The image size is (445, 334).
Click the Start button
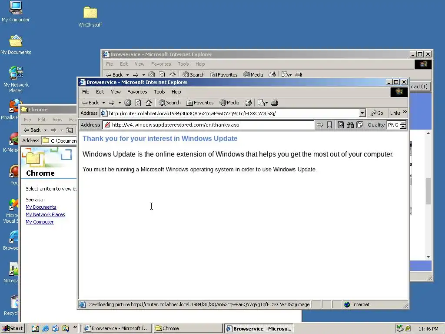[x=13, y=328]
